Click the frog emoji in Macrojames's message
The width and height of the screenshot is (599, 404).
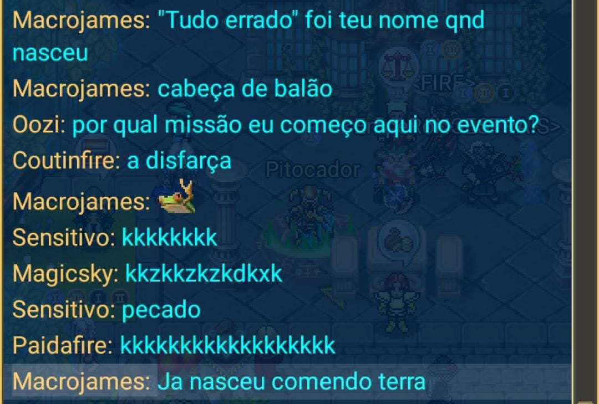tap(177, 197)
